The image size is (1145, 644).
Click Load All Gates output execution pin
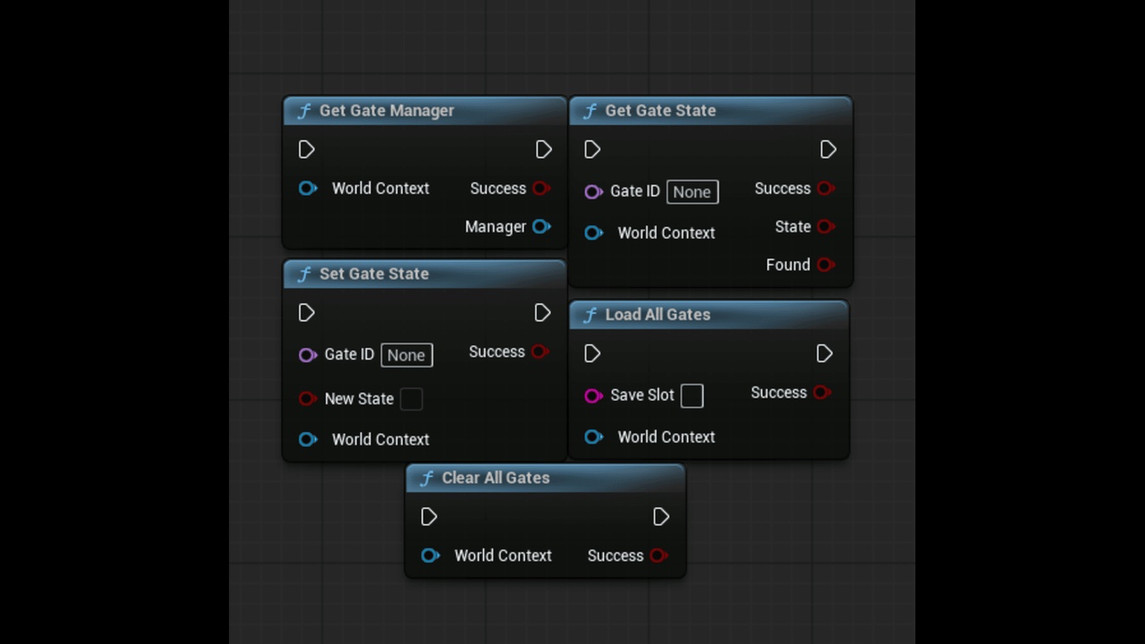pyautogui.click(x=825, y=353)
